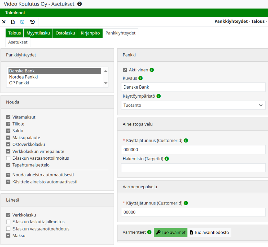Open the history clock icon
The width and height of the screenshot is (268, 247).
click(32, 22)
